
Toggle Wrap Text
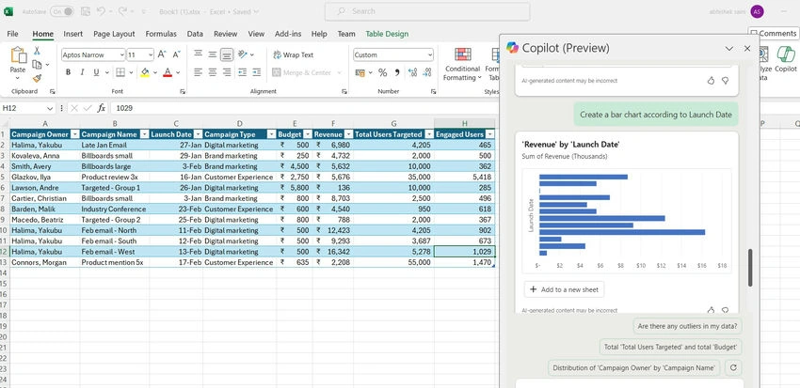click(x=294, y=54)
